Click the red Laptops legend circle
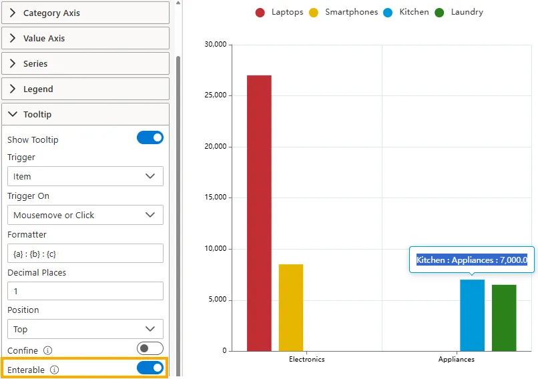This screenshot has width=538, height=379. pos(260,12)
